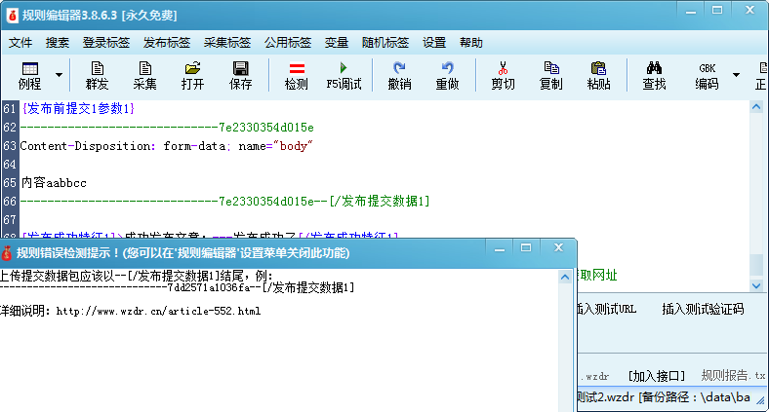Click line 66 ending [/发布提交数据1]
This screenshot has height=412, width=769.
pyautogui.click(x=225, y=201)
